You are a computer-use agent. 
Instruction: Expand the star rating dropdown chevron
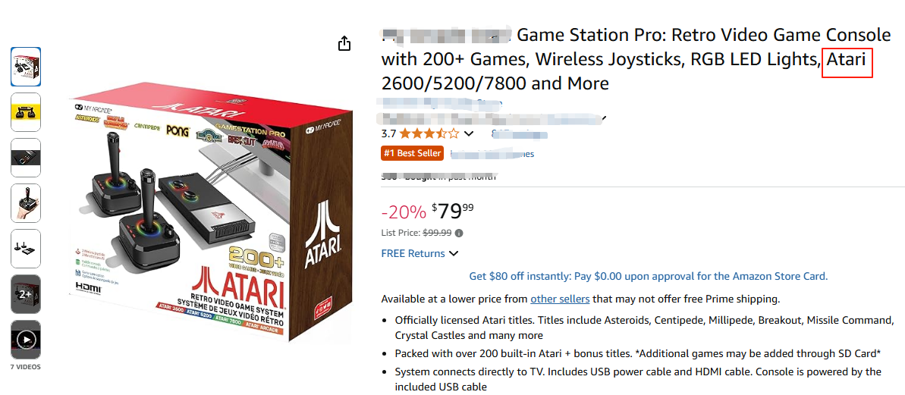(x=469, y=134)
